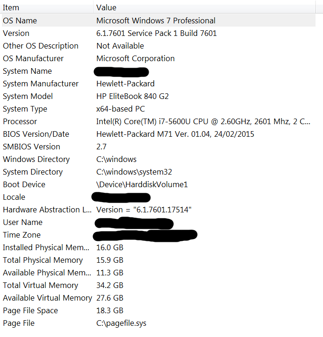Viewport: 323px width, 337px height.
Task: Select the System Model HP EliteBook row
Action: click(x=132, y=96)
